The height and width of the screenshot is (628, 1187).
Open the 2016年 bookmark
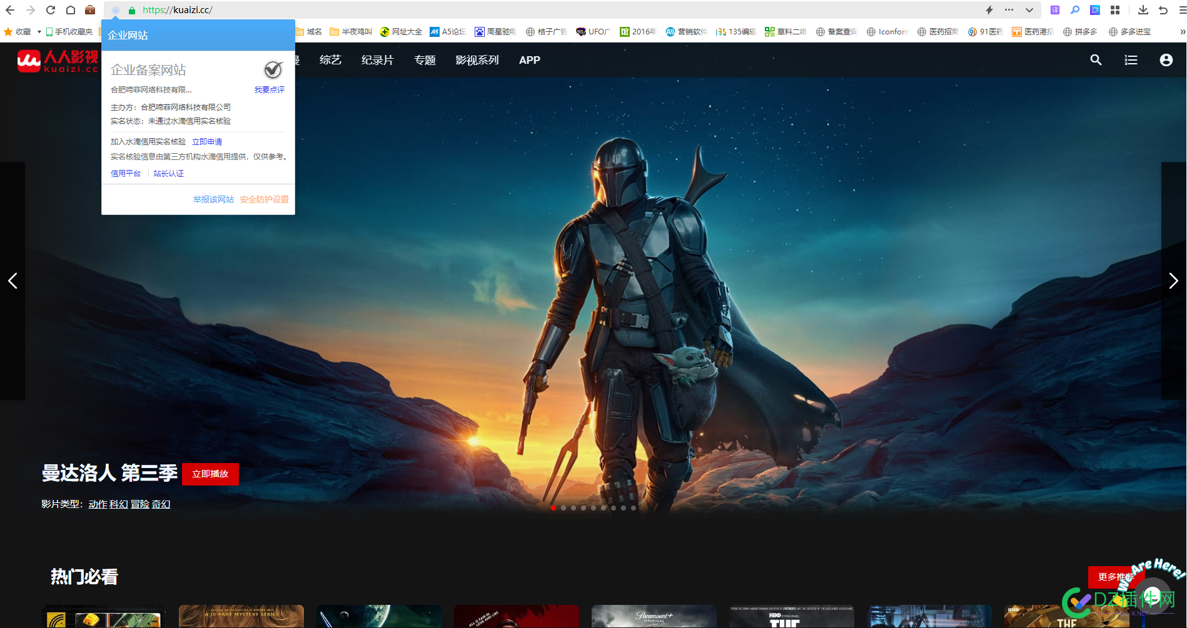point(638,32)
